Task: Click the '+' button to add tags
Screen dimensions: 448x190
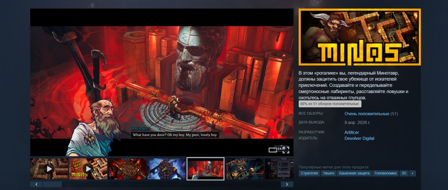Action: pyautogui.click(x=413, y=173)
